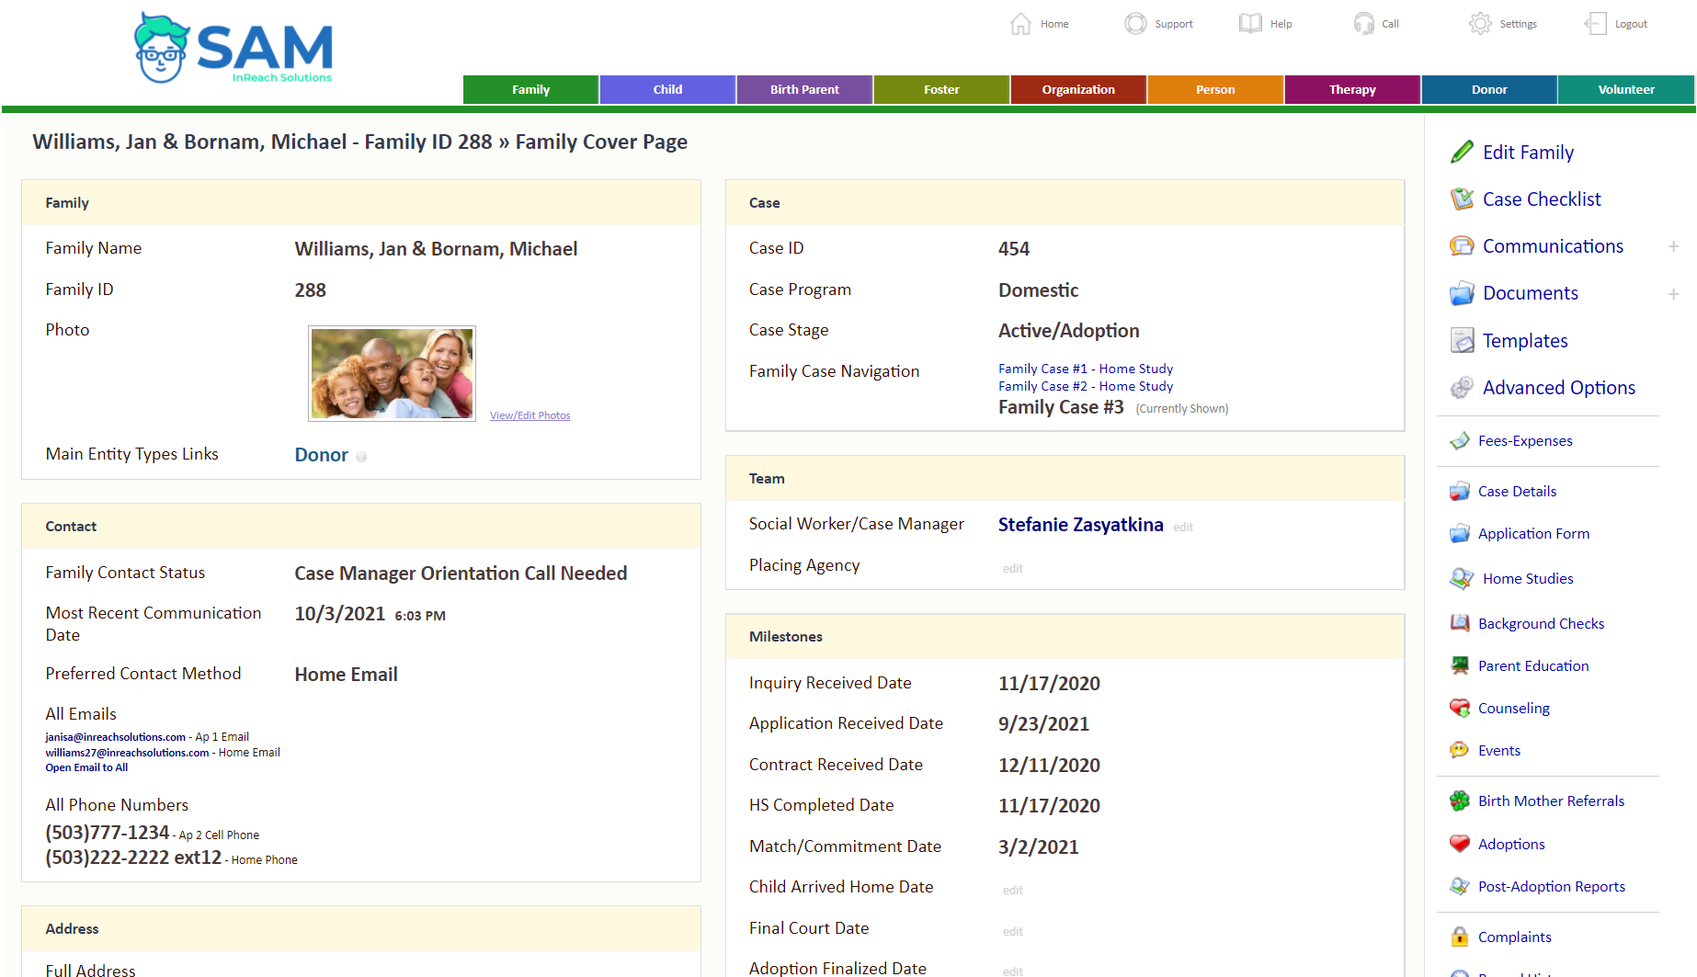Go to the Therapy tab
Screen dimensions: 1697x977
tap(1353, 90)
